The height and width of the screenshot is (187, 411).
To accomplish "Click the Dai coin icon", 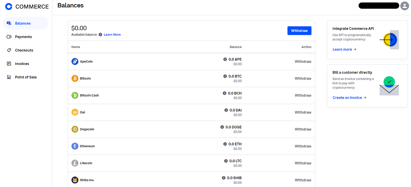I will [75, 112].
